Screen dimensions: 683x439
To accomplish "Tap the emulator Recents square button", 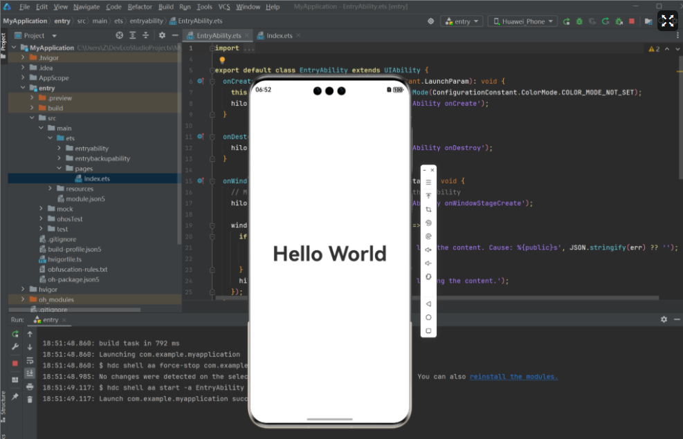I will pos(428,330).
